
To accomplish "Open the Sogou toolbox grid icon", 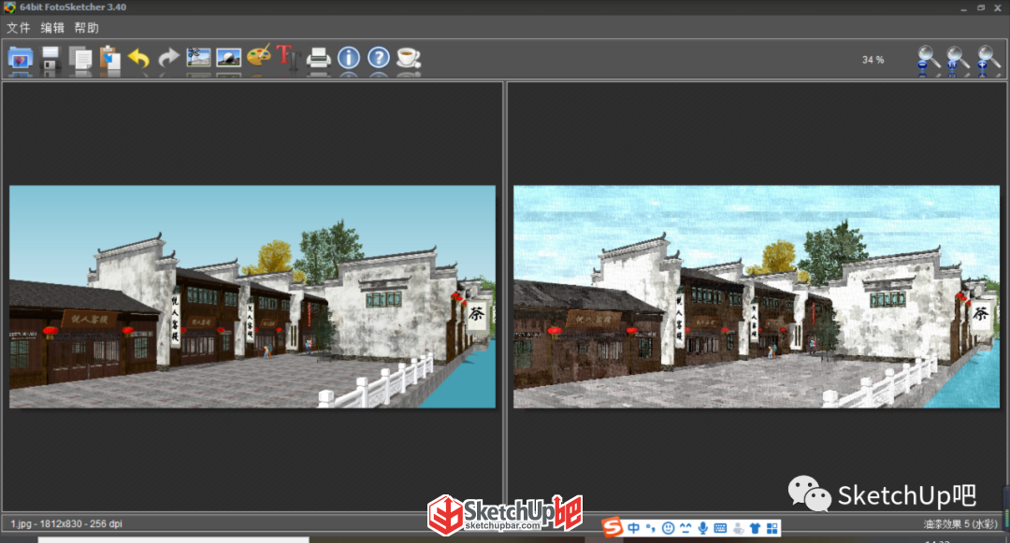I will [772, 528].
